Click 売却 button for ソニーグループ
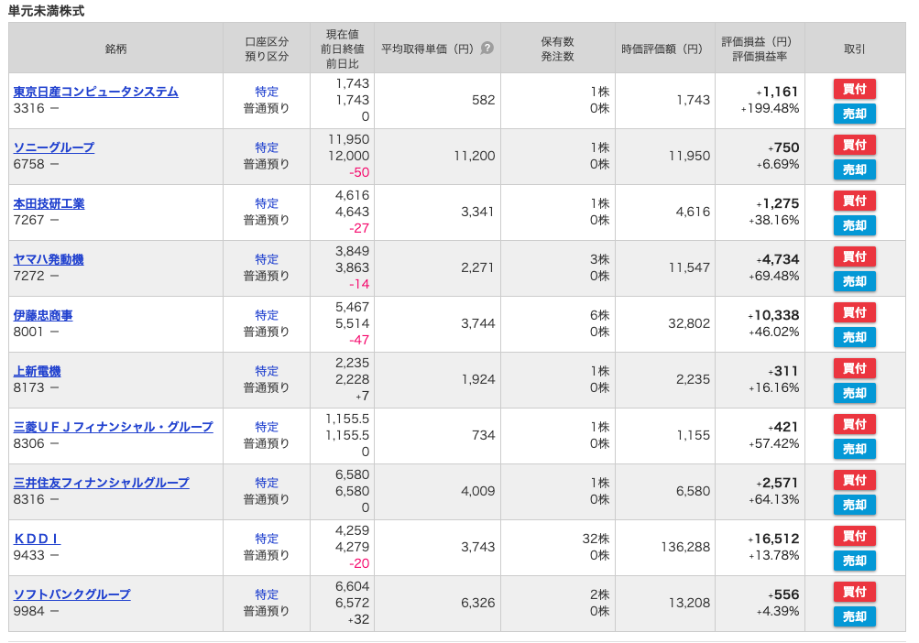This screenshot has height=643, width=919. (x=855, y=169)
